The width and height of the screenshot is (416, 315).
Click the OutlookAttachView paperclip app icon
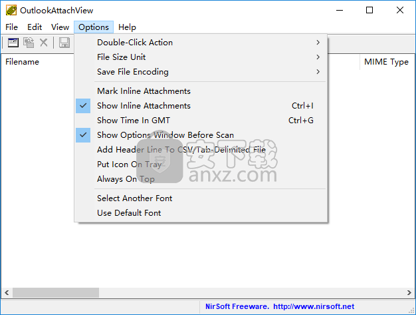pos(11,11)
